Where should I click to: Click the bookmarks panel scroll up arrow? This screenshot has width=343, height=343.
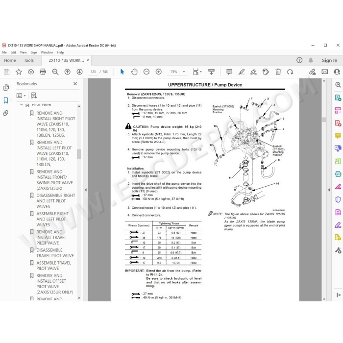tap(79, 106)
